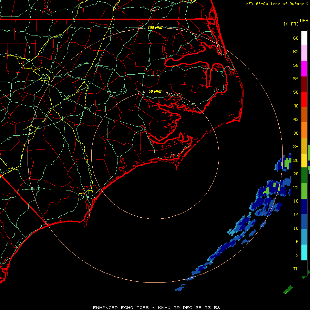Click the dark red 54 kft legend swatch

(x=304, y=84)
